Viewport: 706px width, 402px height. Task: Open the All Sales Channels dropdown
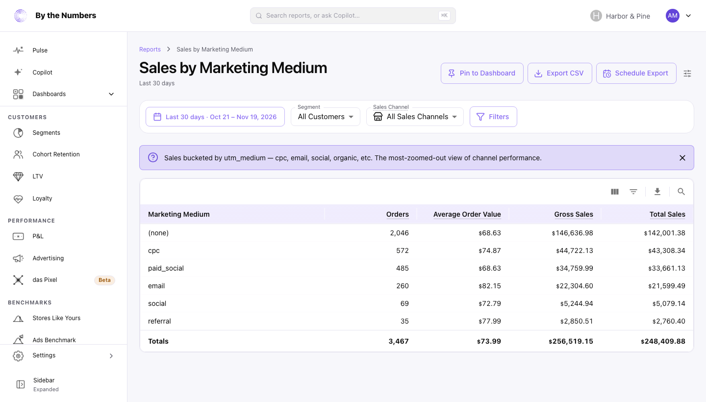415,117
